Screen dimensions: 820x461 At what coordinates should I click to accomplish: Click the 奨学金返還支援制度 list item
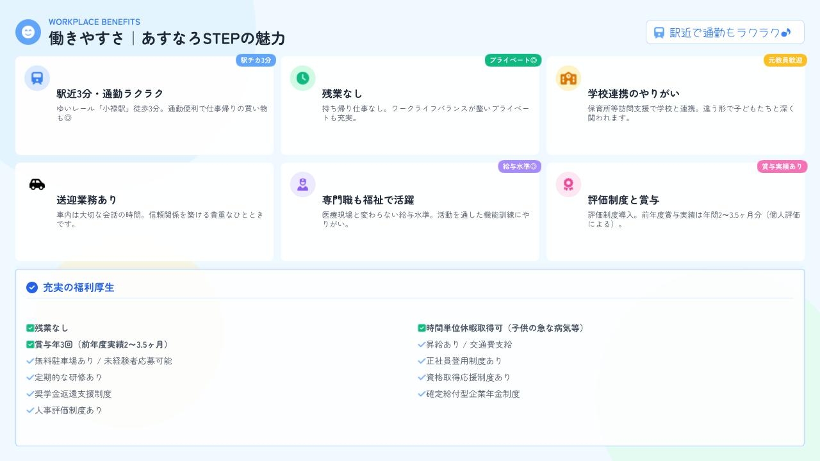click(x=72, y=394)
